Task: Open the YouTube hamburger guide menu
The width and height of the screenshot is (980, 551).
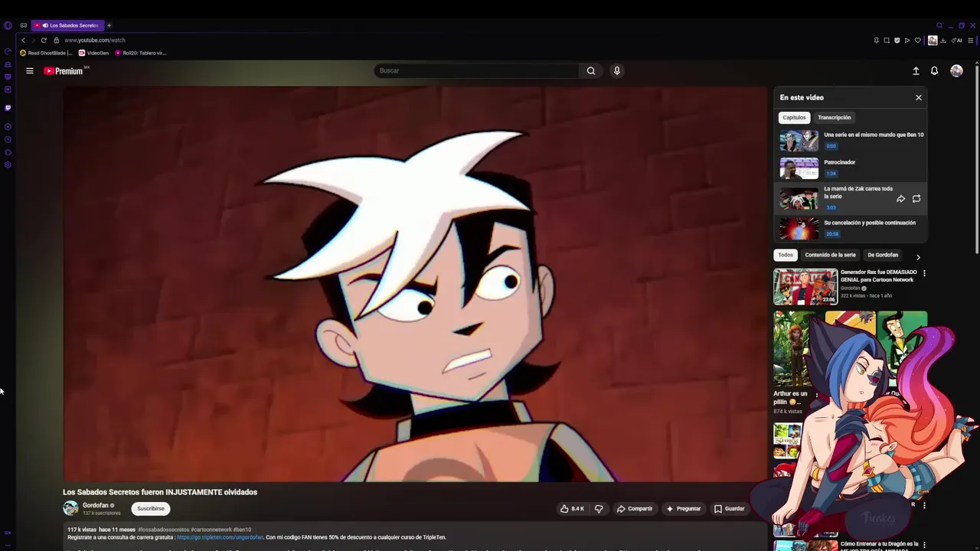Action: point(30,70)
